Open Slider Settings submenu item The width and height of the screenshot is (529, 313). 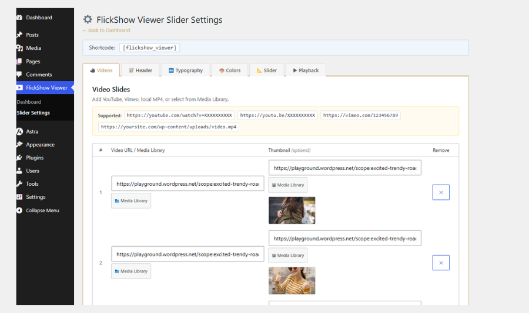[x=34, y=113]
